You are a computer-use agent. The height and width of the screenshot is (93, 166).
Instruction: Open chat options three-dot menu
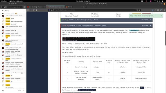click(x=24, y=11)
